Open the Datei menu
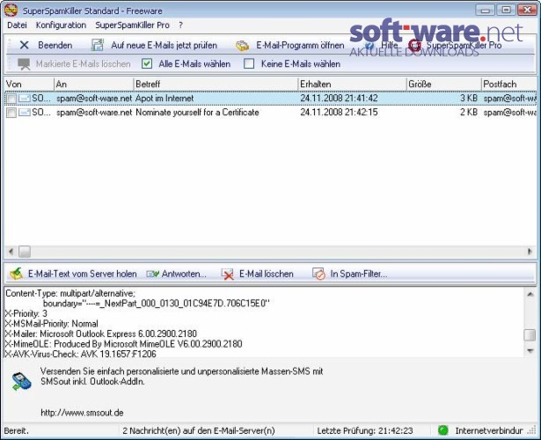The width and height of the screenshot is (541, 440). click(x=17, y=26)
